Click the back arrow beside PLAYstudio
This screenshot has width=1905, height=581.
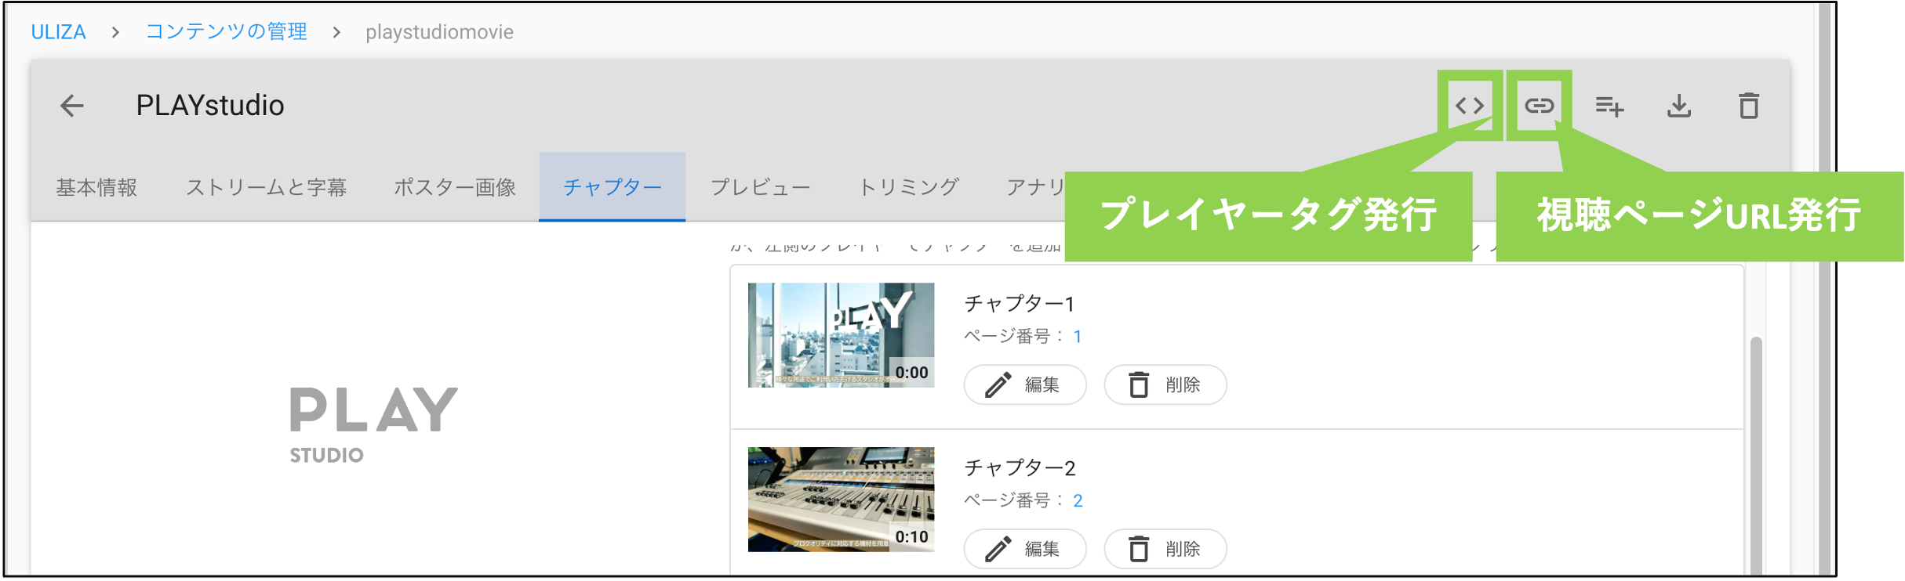(72, 106)
